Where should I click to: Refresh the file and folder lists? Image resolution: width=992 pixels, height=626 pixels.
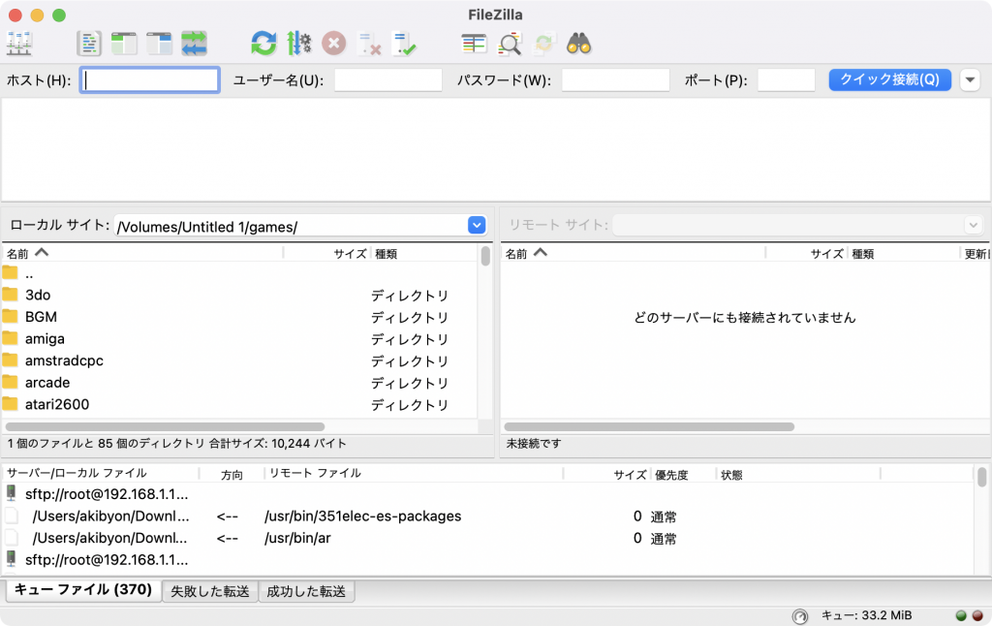(263, 44)
